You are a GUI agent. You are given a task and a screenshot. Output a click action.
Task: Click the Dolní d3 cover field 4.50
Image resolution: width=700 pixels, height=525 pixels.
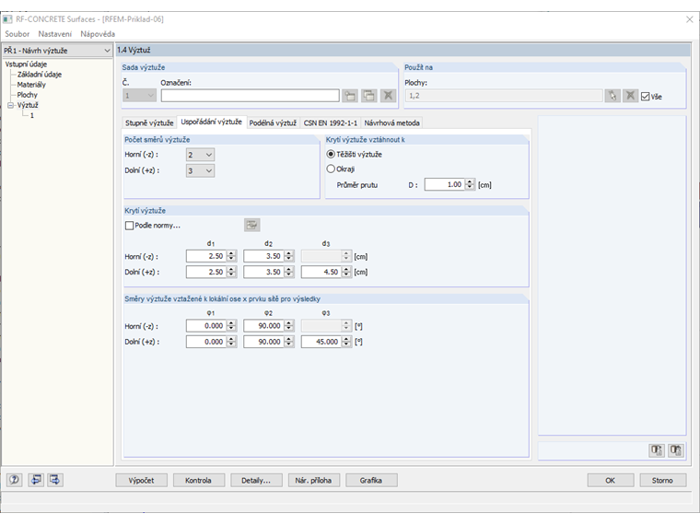click(x=321, y=272)
